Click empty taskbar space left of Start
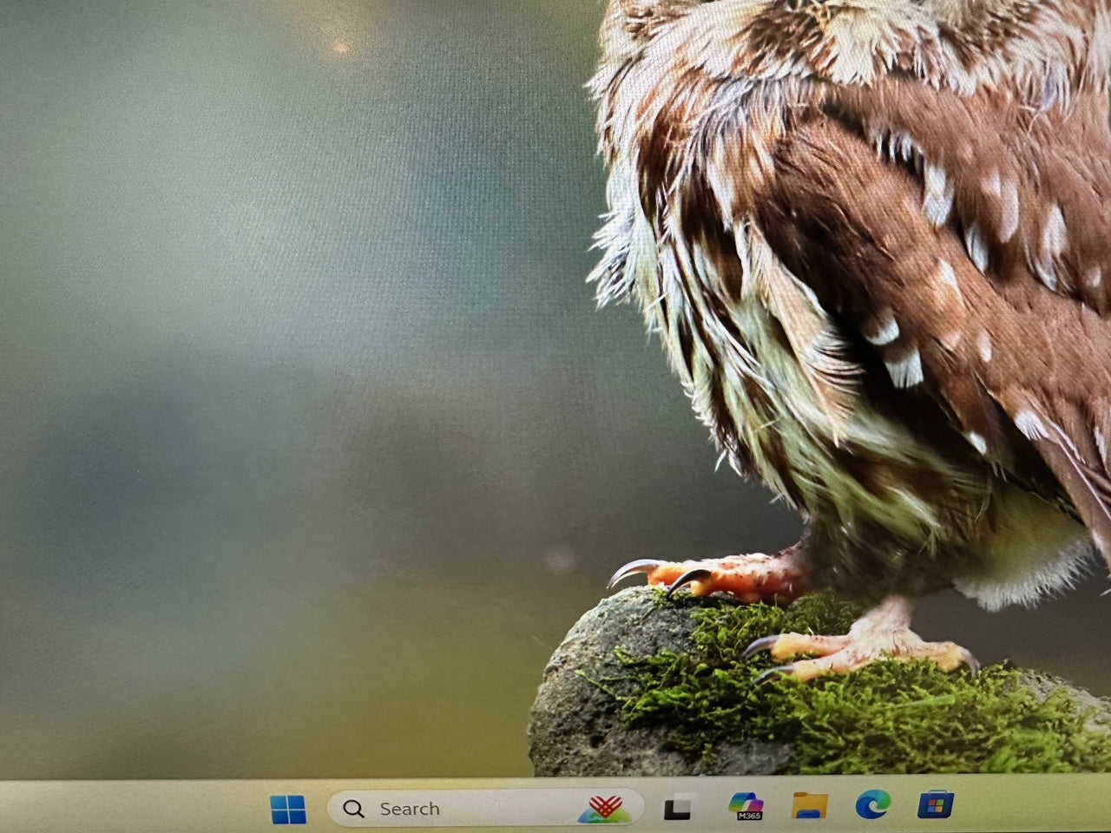1111x833 pixels. [x=130, y=807]
